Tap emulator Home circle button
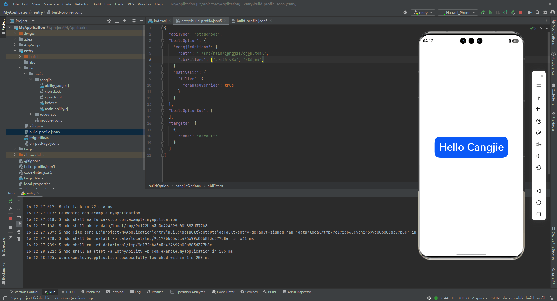Screen dimensions: 557x301 click(x=539, y=203)
